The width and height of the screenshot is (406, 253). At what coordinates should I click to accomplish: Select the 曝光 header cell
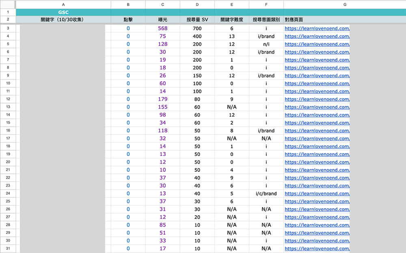(x=163, y=19)
